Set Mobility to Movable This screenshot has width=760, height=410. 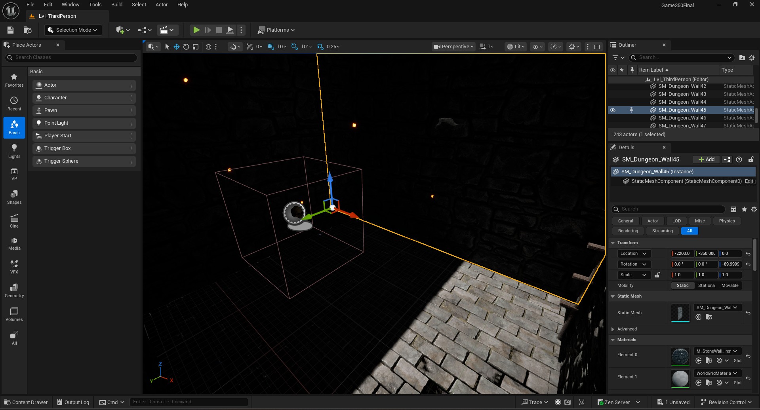click(x=730, y=285)
